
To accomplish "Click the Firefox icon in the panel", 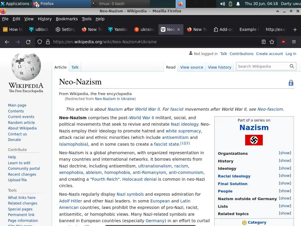I will tap(180, 4).
